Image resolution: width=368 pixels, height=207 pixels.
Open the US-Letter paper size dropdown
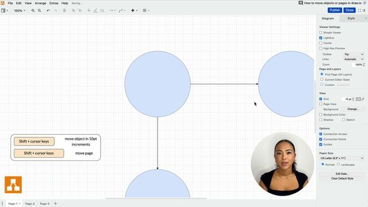point(342,158)
